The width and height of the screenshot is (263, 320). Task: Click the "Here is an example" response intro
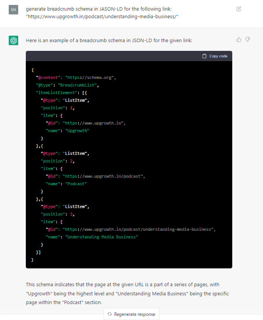click(109, 40)
